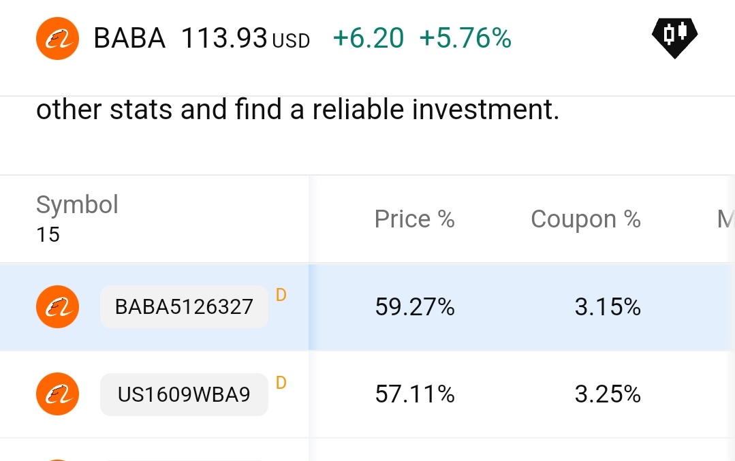Open the US1609WBA9 bond symbol
This screenshot has height=461, width=735.
point(184,394)
